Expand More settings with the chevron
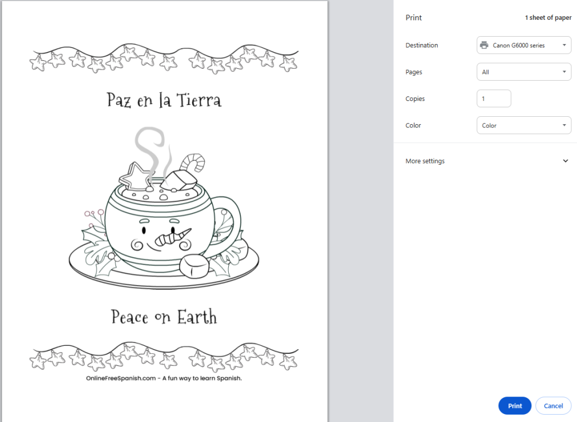This screenshot has height=422, width=577. (566, 161)
